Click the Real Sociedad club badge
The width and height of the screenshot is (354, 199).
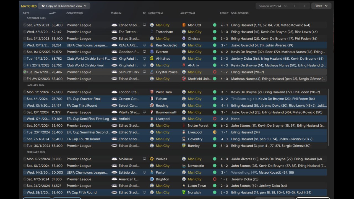(x=152, y=45)
